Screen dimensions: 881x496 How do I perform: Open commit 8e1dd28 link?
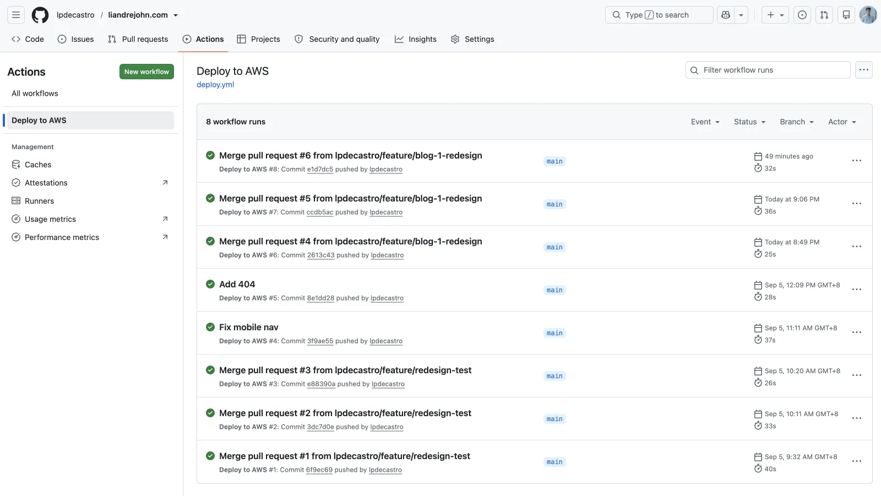pyautogui.click(x=321, y=298)
